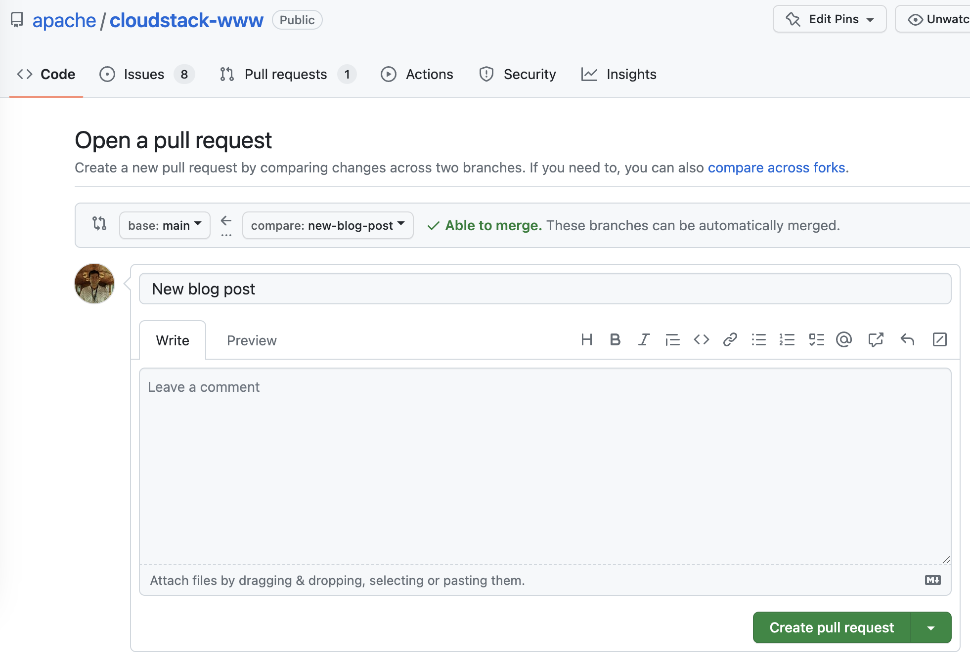Viewport: 970px width, 665px height.
Task: Reference an issue or pull request icon
Action: (876, 340)
